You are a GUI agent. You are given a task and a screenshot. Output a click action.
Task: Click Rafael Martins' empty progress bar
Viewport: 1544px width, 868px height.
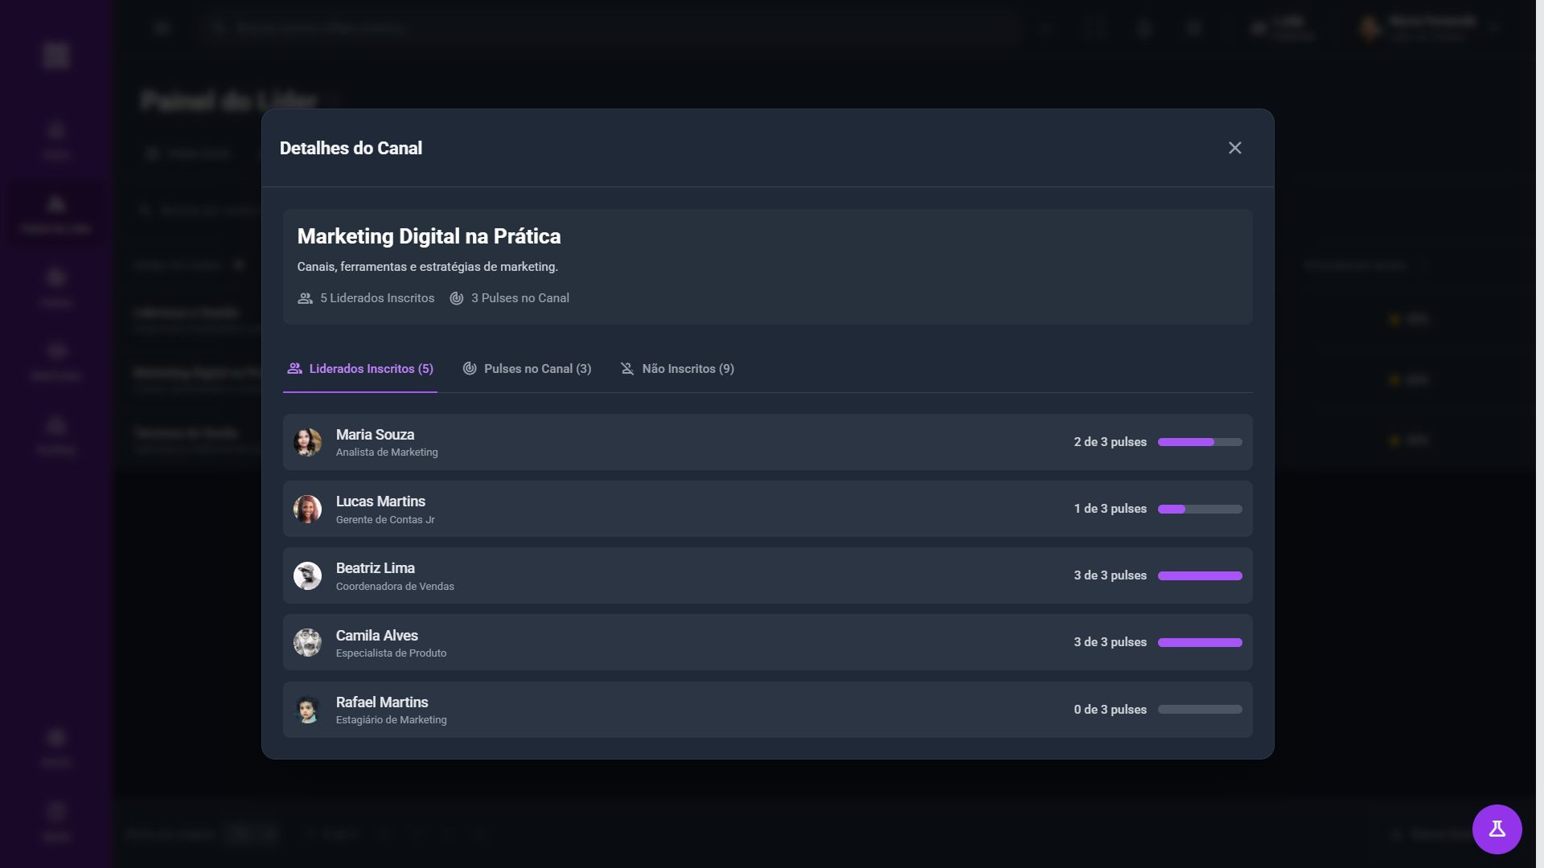(1199, 710)
